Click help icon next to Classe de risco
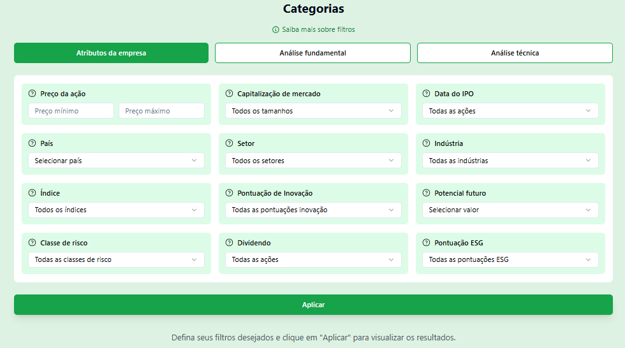Image resolution: width=625 pixels, height=348 pixels. (x=32, y=243)
